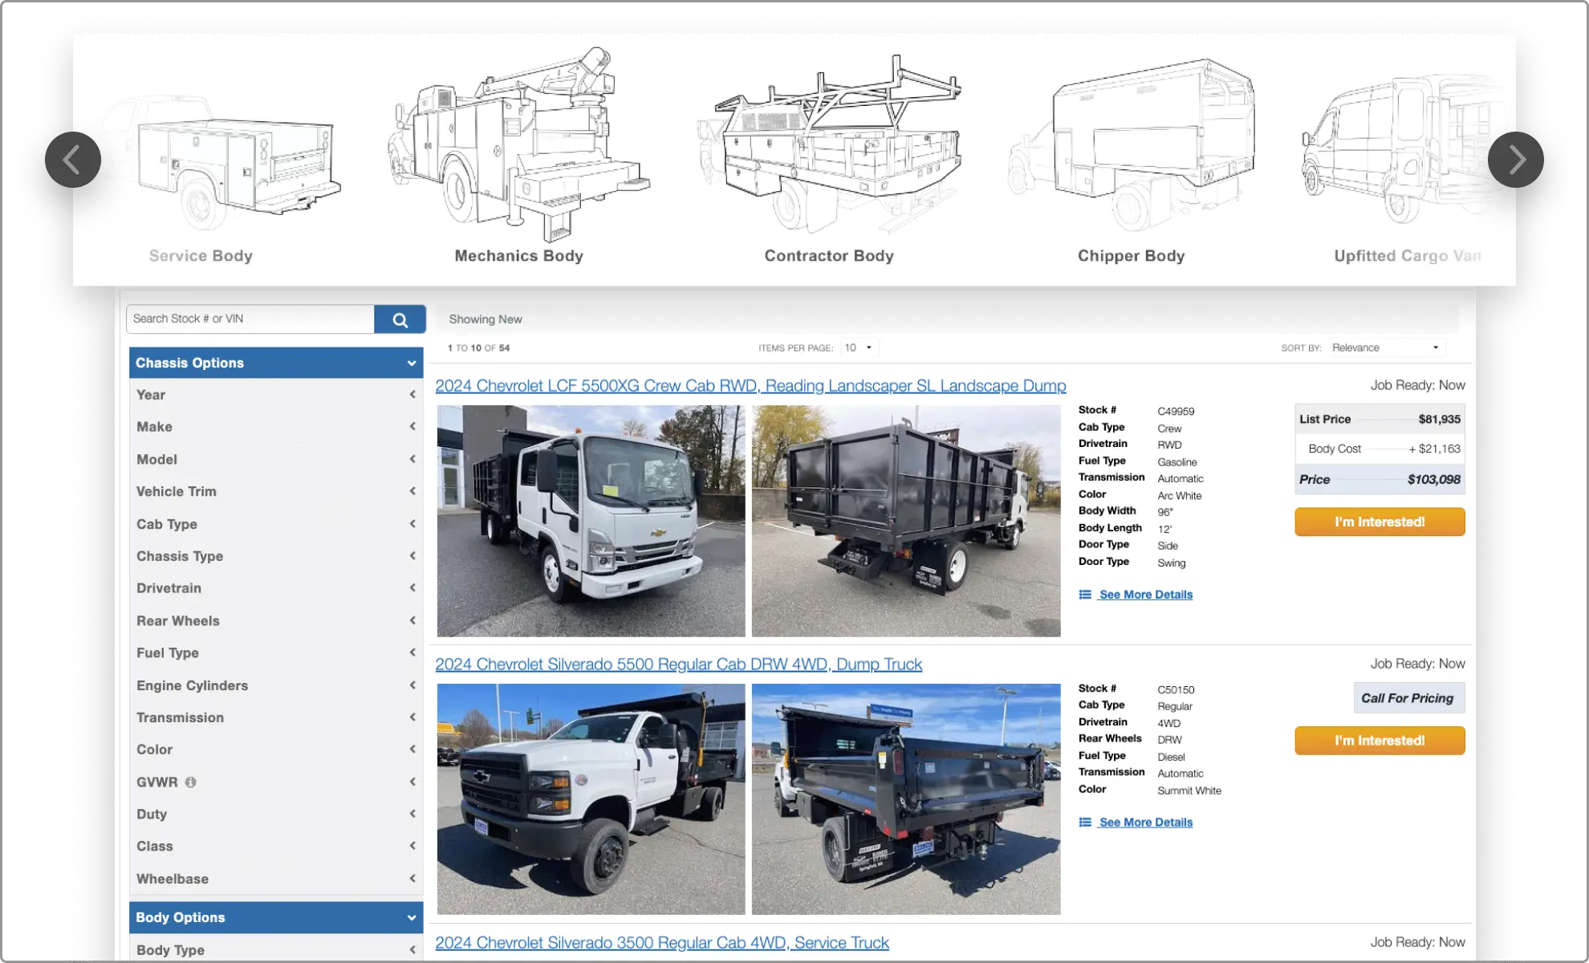Image resolution: width=1589 pixels, height=963 pixels.
Task: Collapse the Chassis Options section
Action: [276, 363]
